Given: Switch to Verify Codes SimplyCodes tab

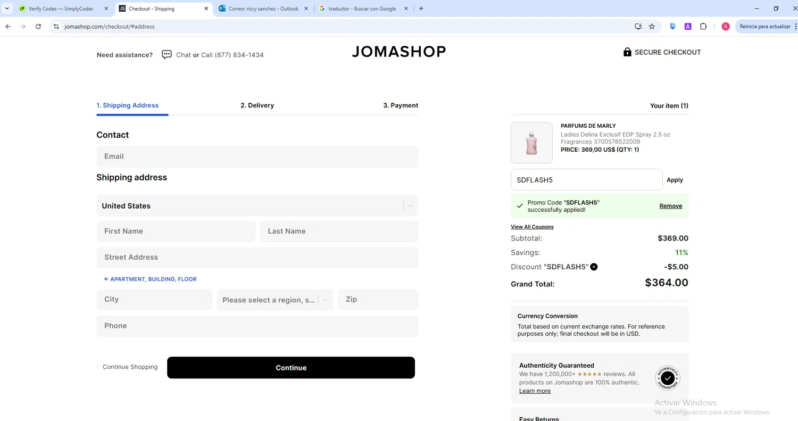Looking at the screenshot, I should [61, 9].
